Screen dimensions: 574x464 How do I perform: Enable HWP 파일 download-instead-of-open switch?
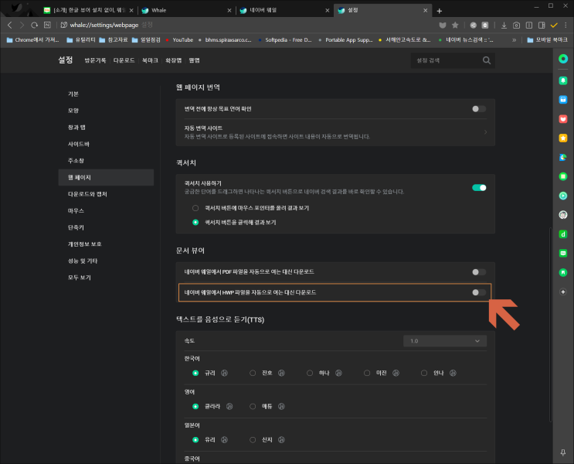(479, 292)
